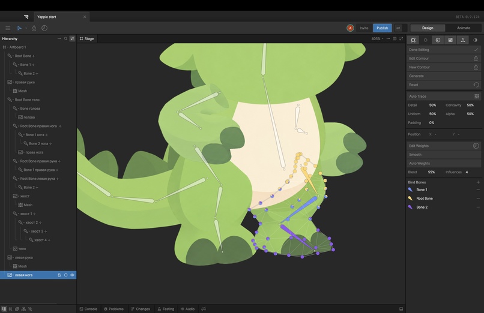Toggle solo circle on левая нога

[x=65, y=275]
